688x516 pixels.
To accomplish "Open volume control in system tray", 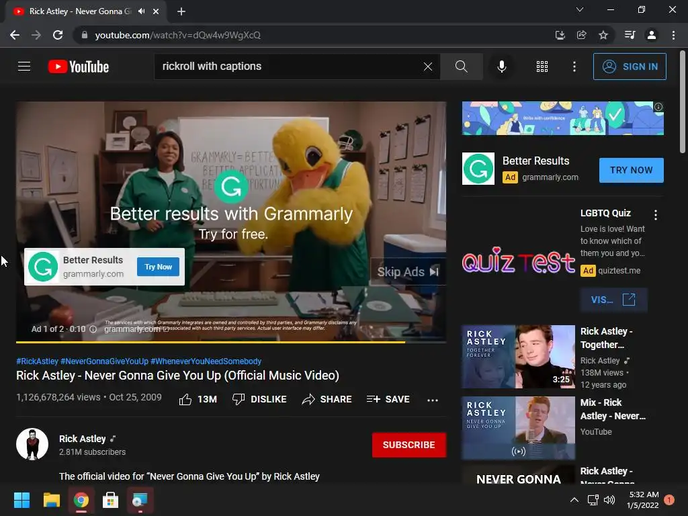I will (x=609, y=500).
